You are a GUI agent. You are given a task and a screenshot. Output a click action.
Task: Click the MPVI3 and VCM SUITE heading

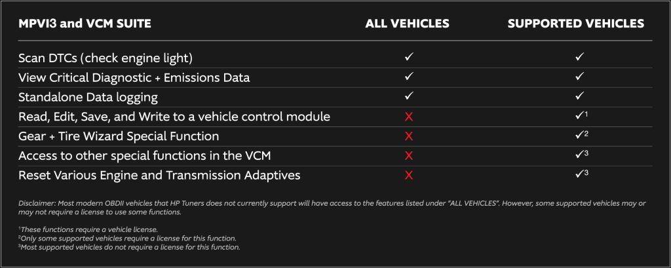click(85, 24)
